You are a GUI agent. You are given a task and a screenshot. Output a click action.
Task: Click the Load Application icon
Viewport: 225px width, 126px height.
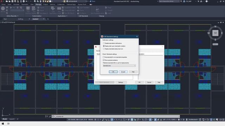click(53, 10)
